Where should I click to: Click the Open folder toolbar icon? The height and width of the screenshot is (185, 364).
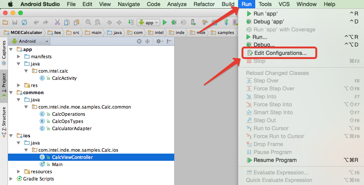click(x=5, y=22)
